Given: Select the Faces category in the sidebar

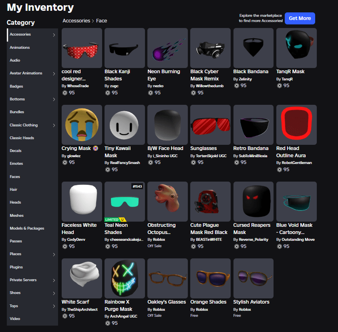Looking at the screenshot, I should [x=14, y=176].
